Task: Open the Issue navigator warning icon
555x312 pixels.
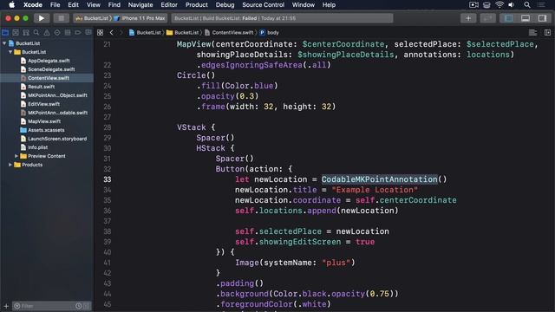Action: click(47, 33)
